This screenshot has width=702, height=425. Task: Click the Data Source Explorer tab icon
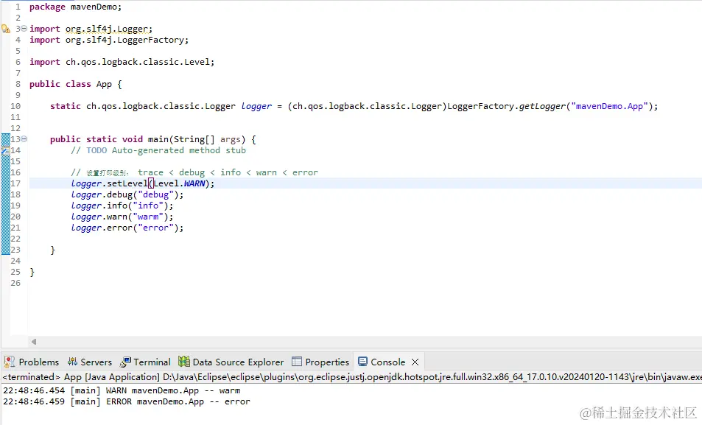pyautogui.click(x=183, y=362)
